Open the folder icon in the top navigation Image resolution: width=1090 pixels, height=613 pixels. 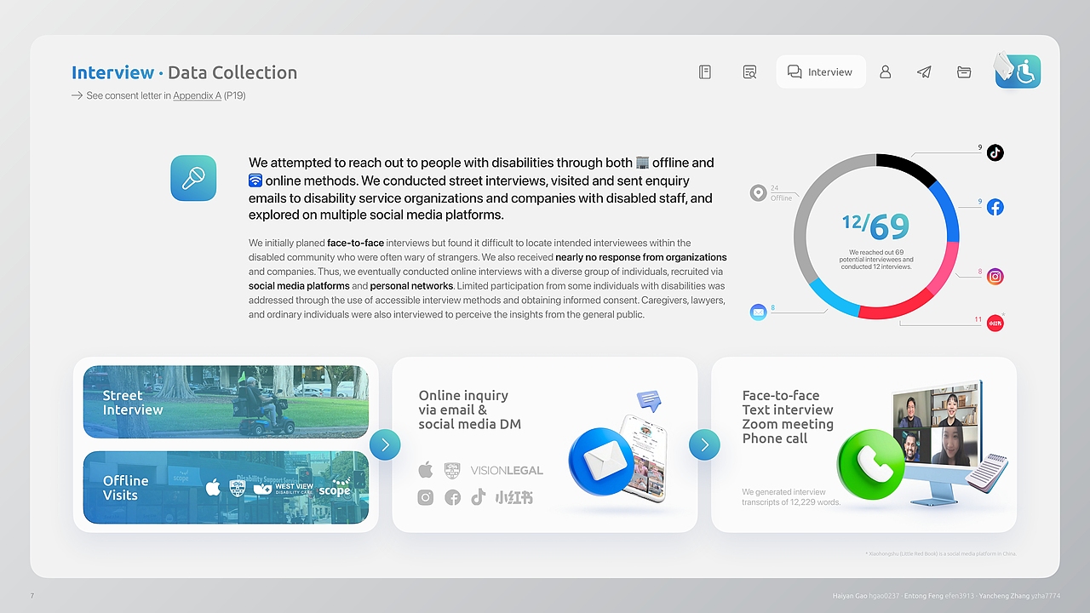964,72
